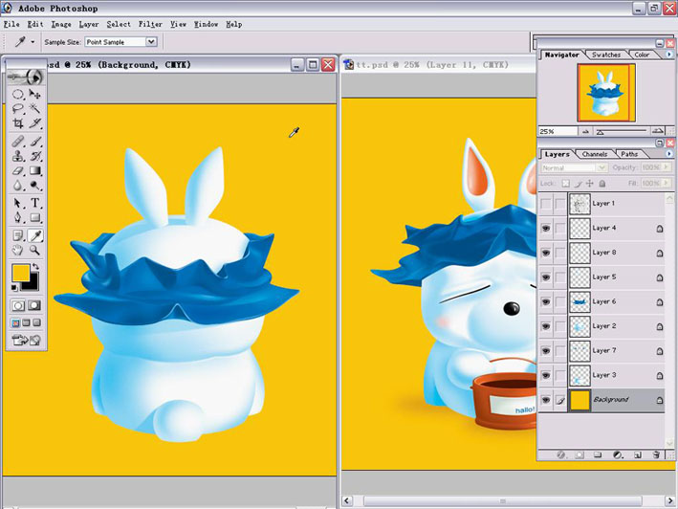The height and width of the screenshot is (509, 678).
Task: Open the File menu
Action: pyautogui.click(x=11, y=24)
